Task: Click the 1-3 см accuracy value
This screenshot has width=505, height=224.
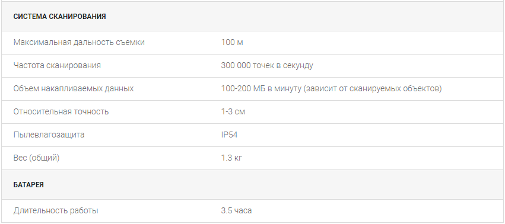Action: pos(233,111)
